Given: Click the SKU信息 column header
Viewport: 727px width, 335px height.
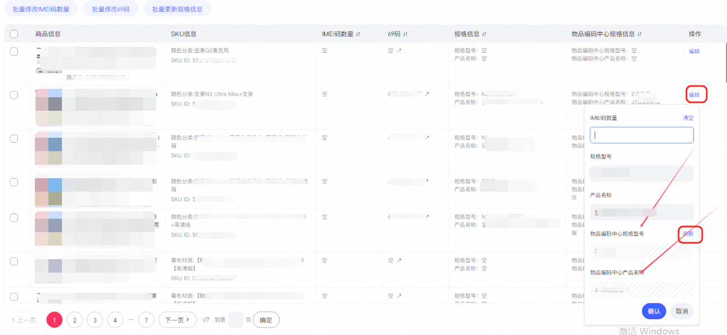Looking at the screenshot, I should pos(184,34).
